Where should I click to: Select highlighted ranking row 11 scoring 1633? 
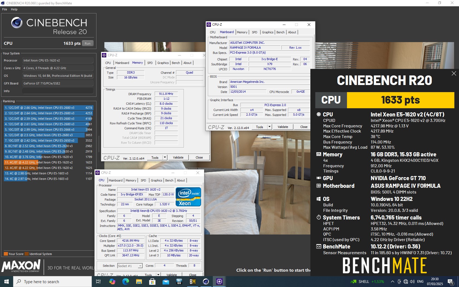pos(48,162)
